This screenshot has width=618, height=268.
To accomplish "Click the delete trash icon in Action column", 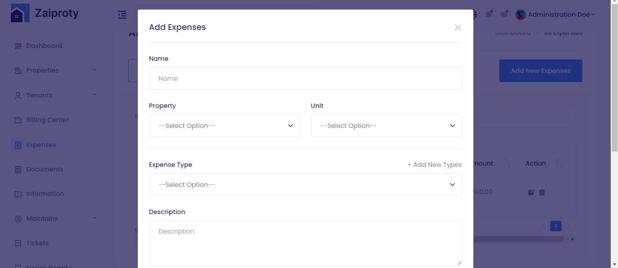I will tap(542, 192).
